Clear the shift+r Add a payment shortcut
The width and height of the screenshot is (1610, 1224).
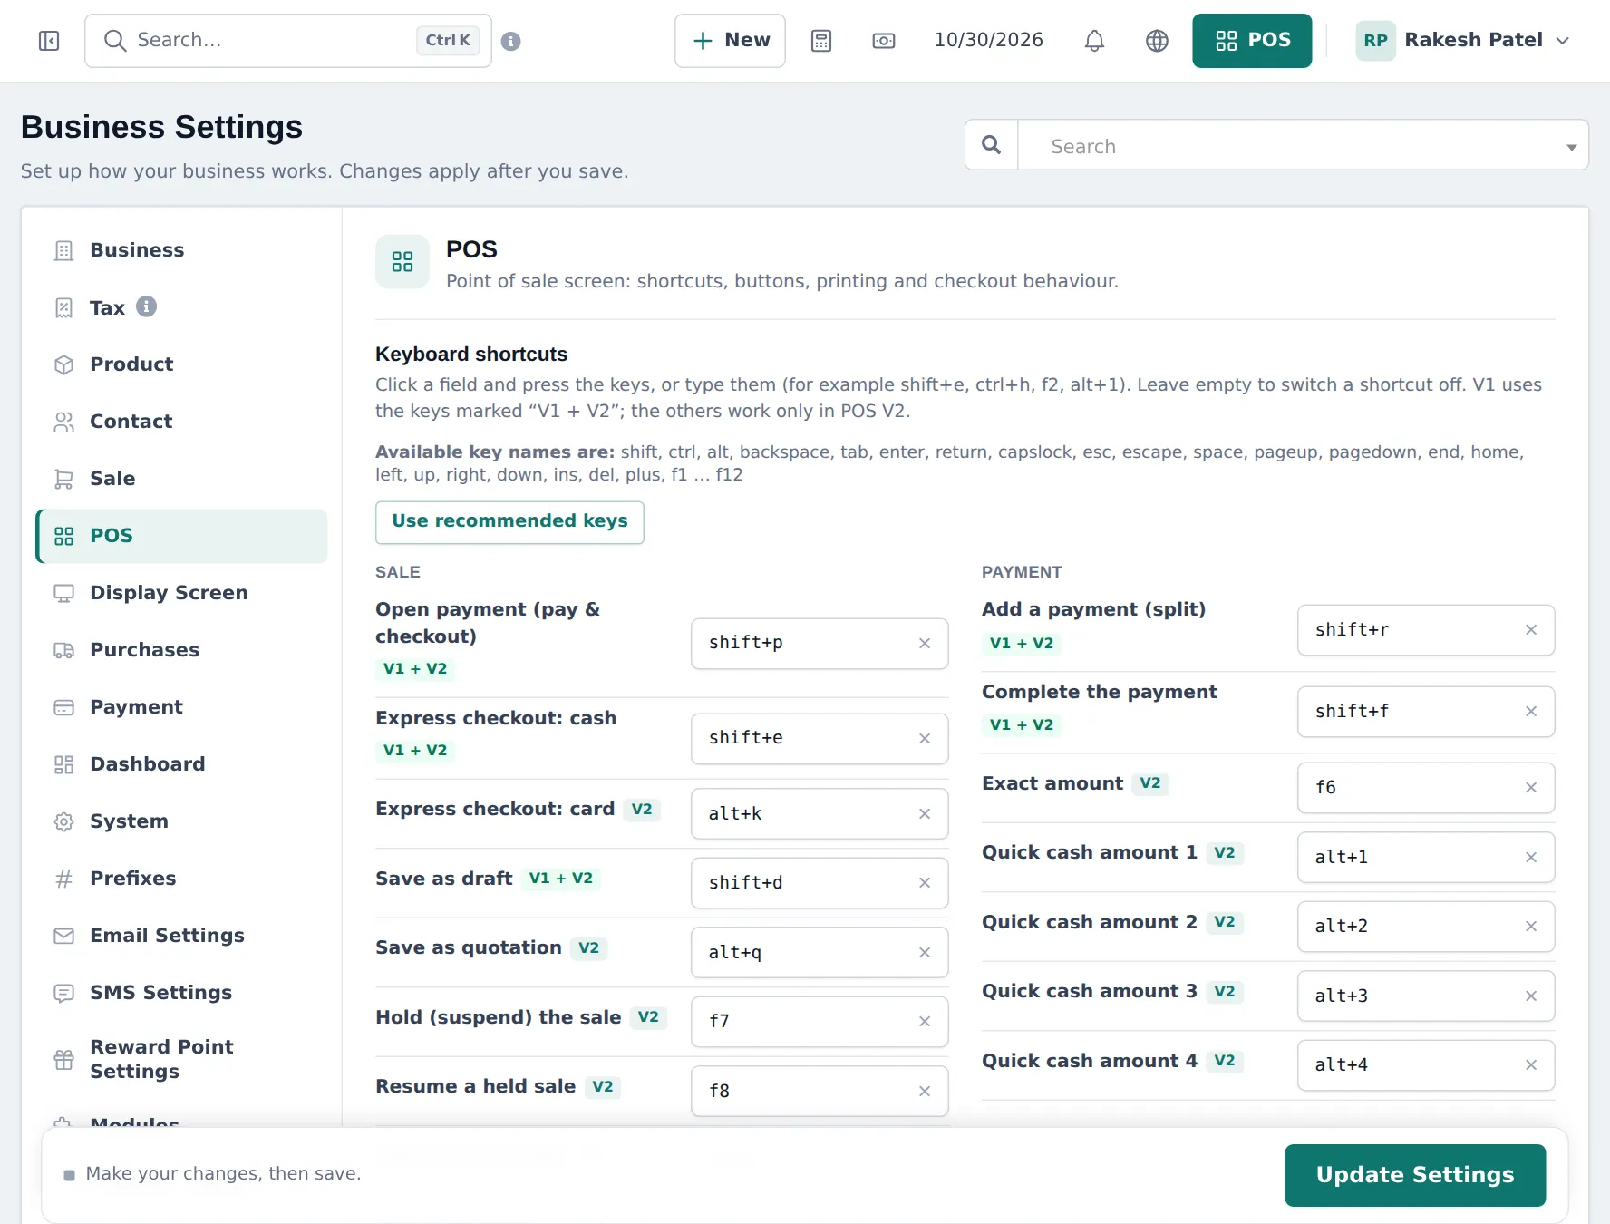click(1531, 629)
